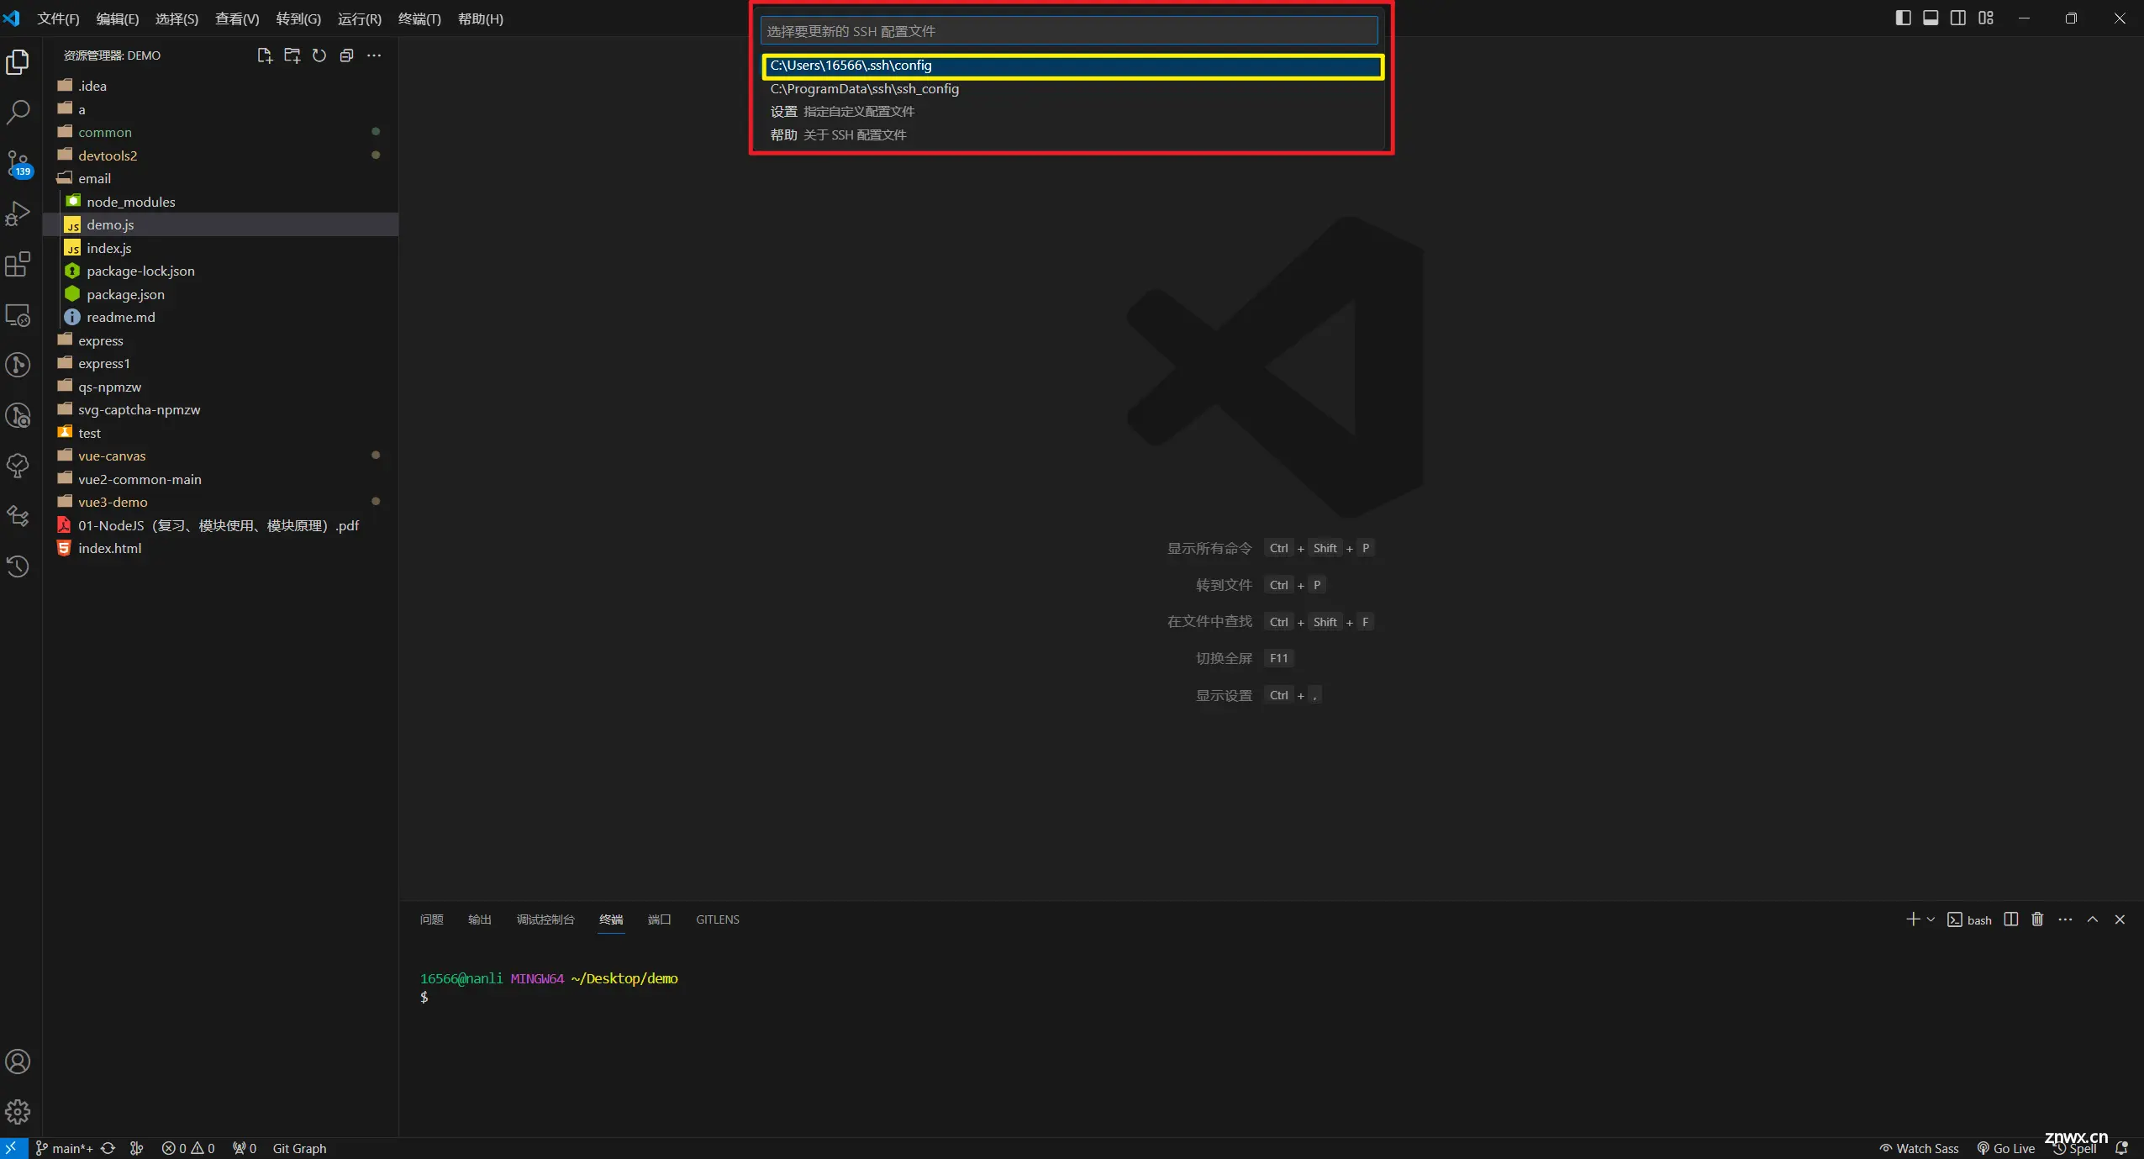Expand the vue3-demo folder
Image resolution: width=2144 pixels, height=1159 pixels.
coord(220,502)
